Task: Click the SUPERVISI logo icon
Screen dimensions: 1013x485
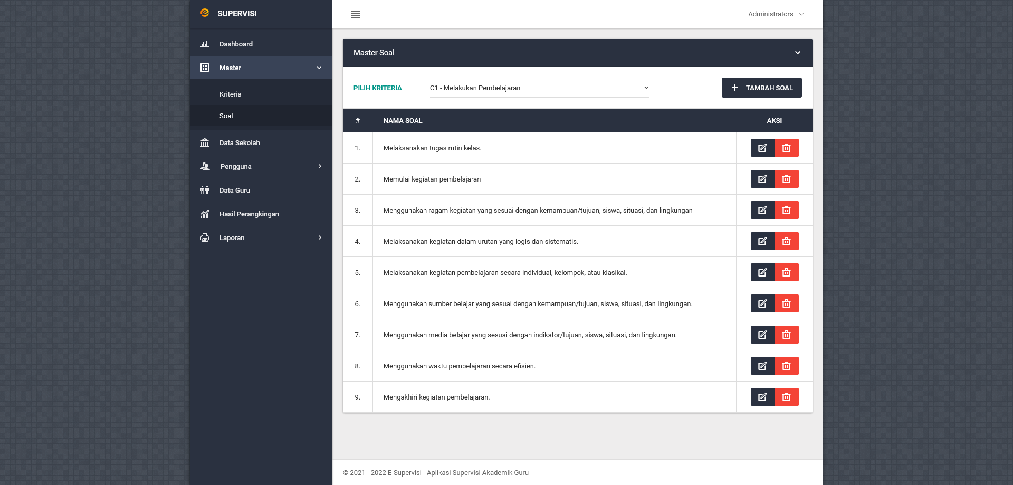Action: click(x=205, y=13)
